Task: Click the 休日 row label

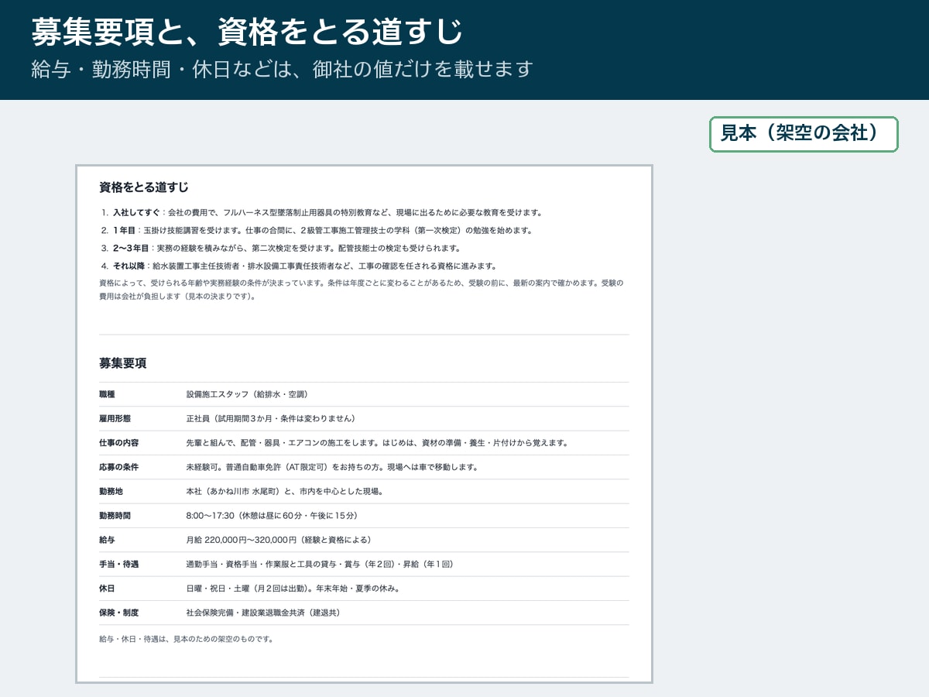Action: pos(107,588)
